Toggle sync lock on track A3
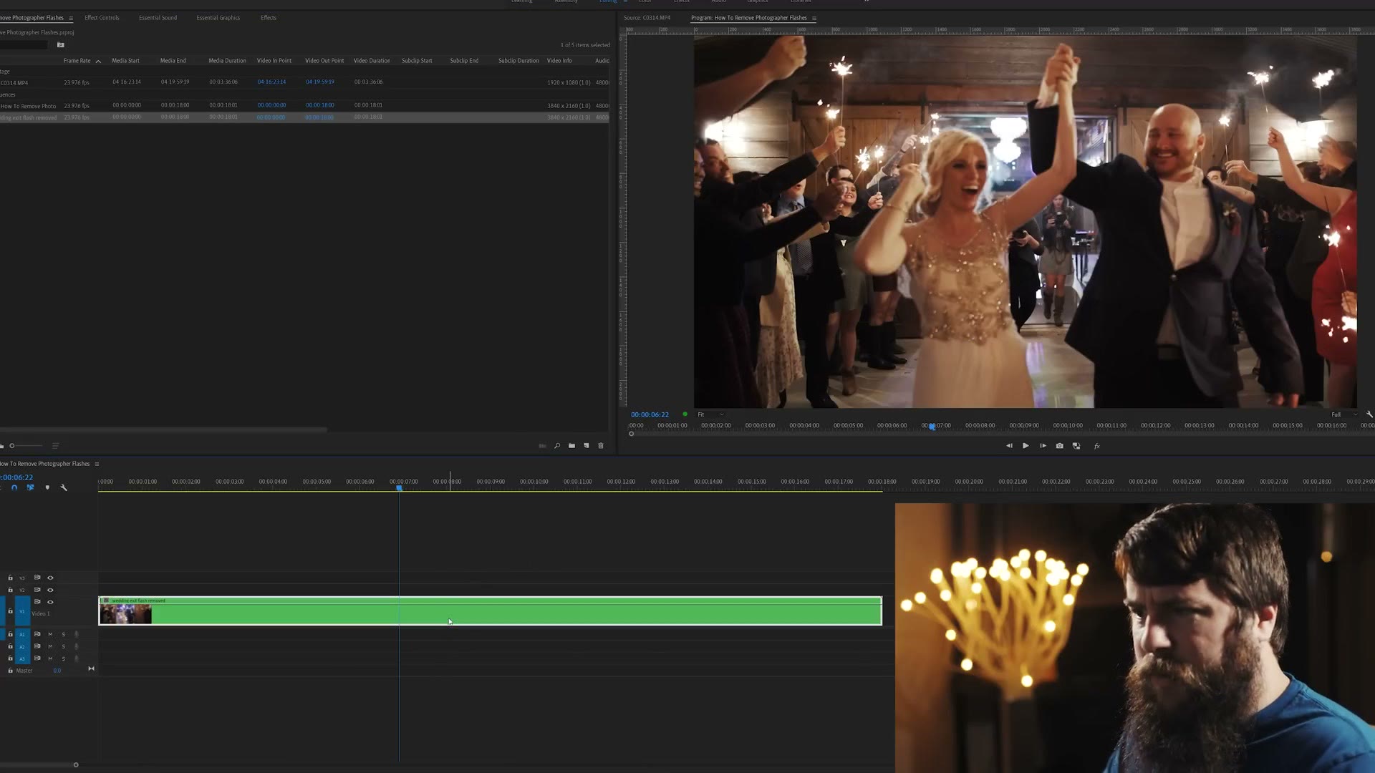Viewport: 1375px width, 773px height. [37, 658]
